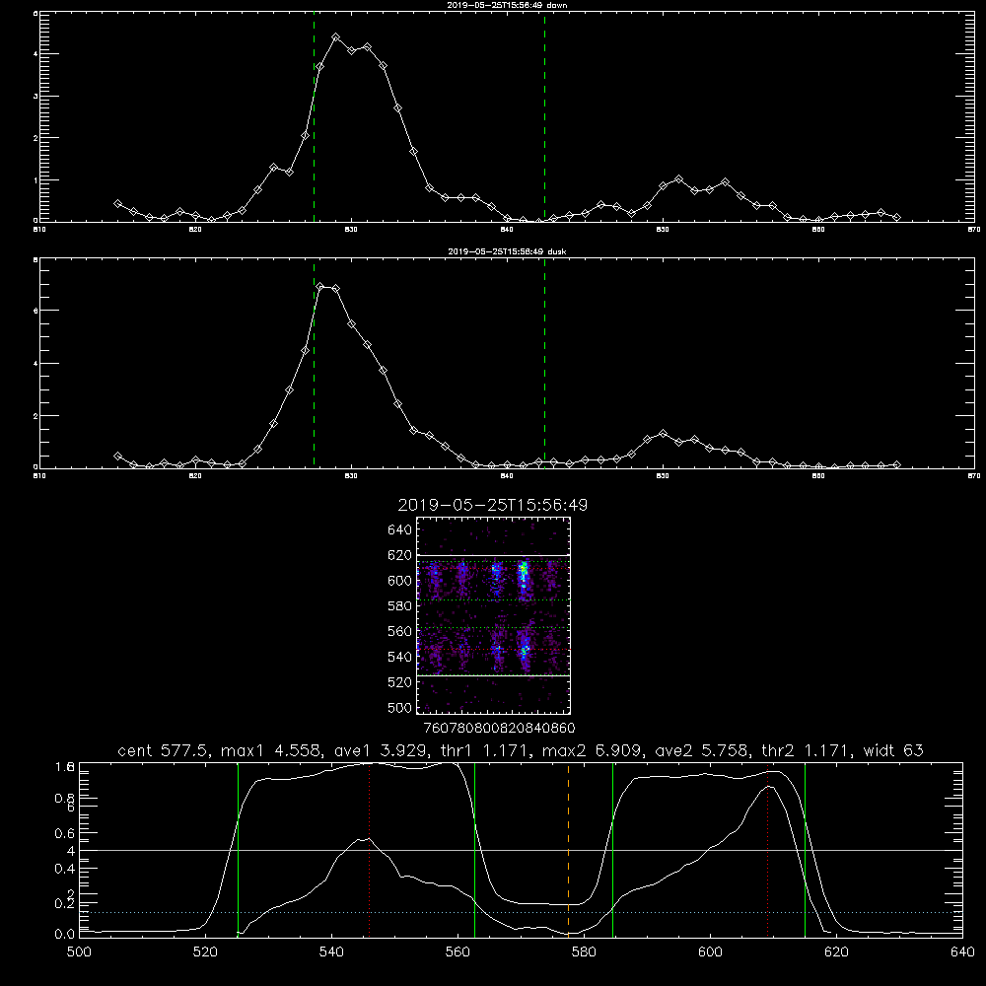The height and width of the screenshot is (986, 986).
Task: Select the green solid boundary line near 525
Action: (x=238, y=849)
